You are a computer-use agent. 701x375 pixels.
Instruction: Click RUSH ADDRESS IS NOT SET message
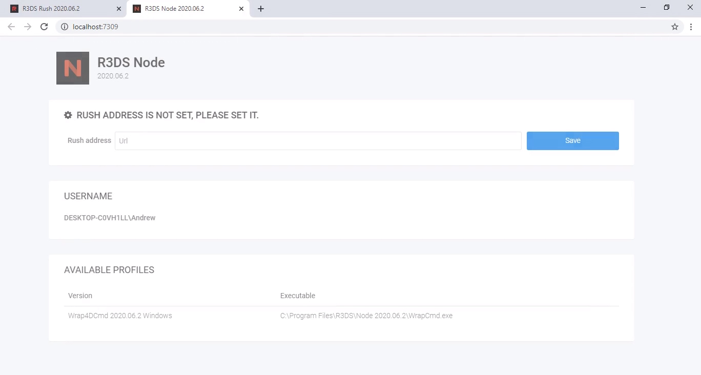168,115
